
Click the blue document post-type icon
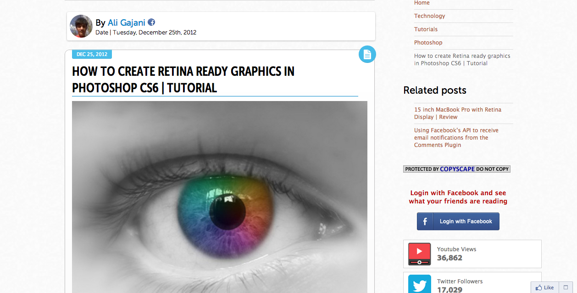point(367,54)
